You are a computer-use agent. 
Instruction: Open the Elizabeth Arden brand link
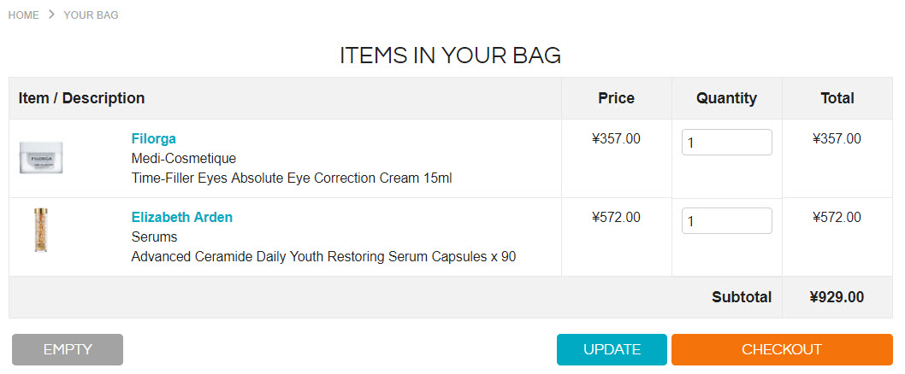182,217
